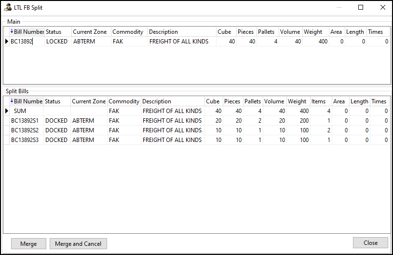Click Pallets header in Main grid
The width and height of the screenshot is (393, 255).
(x=268, y=32)
